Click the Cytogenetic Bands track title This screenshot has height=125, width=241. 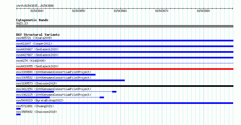coord(32,20)
